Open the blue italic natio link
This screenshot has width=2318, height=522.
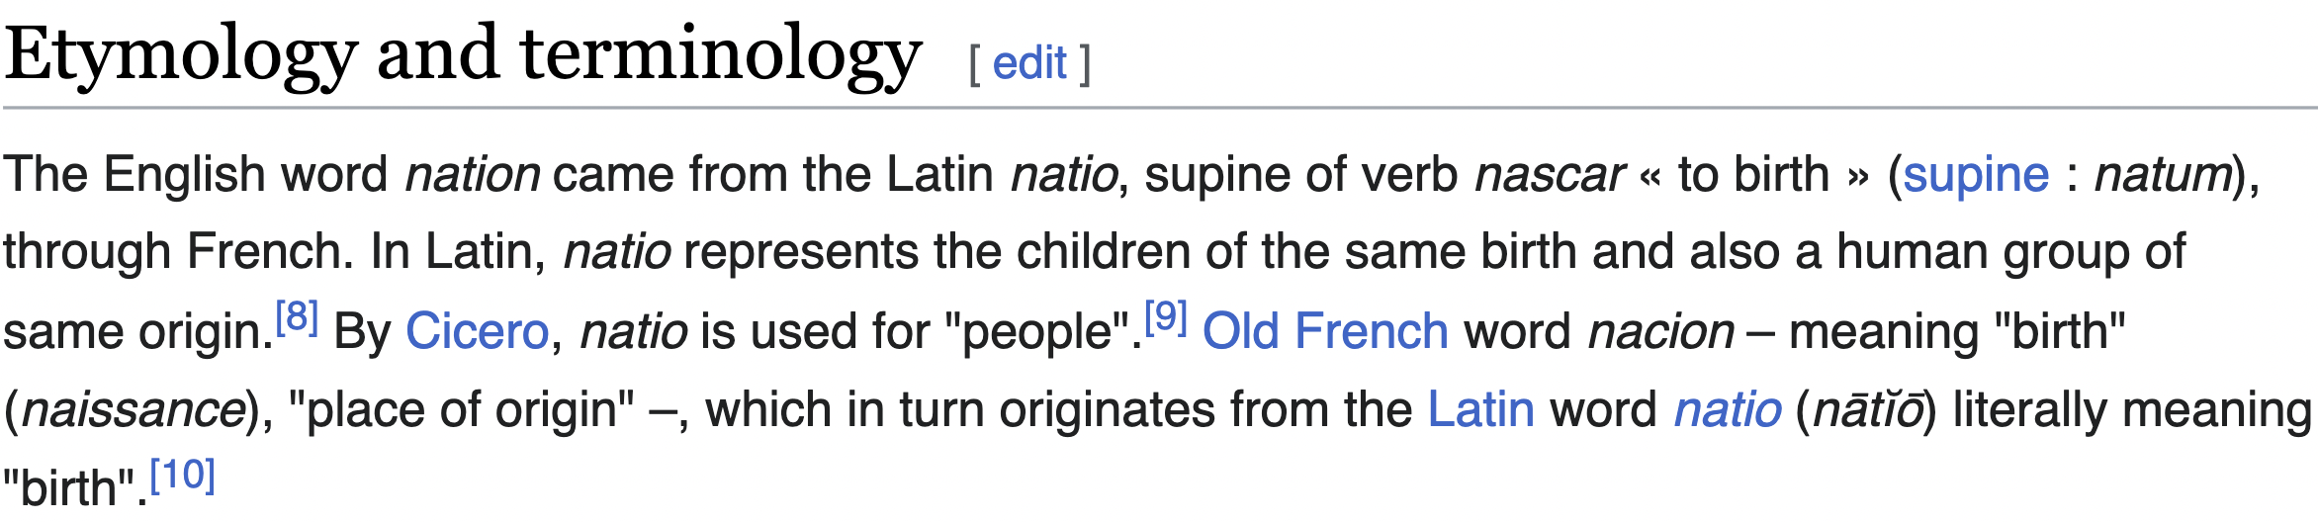point(1727,409)
